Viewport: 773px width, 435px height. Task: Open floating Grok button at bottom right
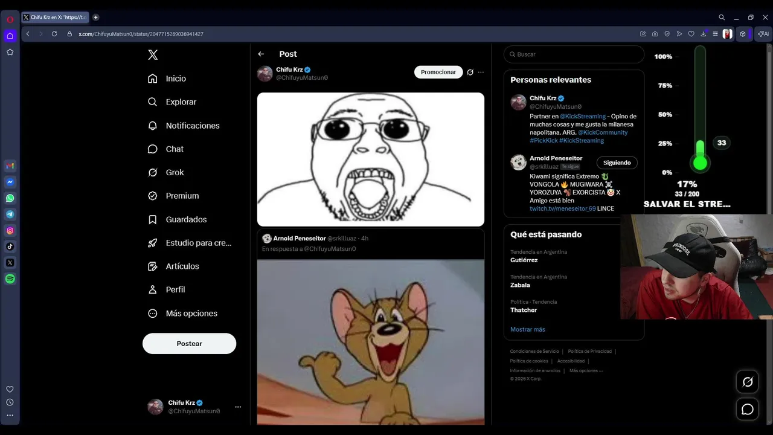(x=748, y=382)
